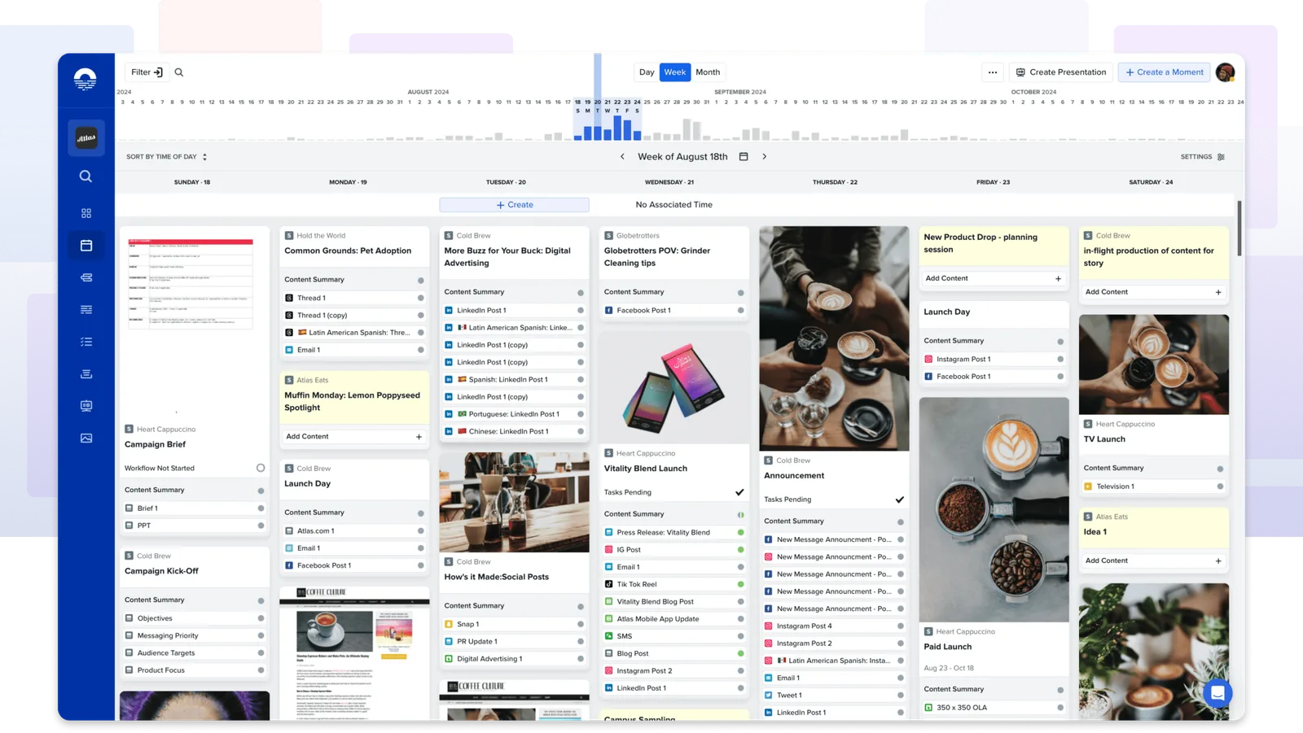The width and height of the screenshot is (1303, 733).
Task: Click the Create Presentation button
Action: coord(1061,72)
